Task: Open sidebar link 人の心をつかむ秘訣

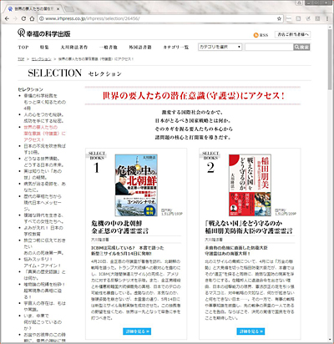Action: [x=44, y=118]
